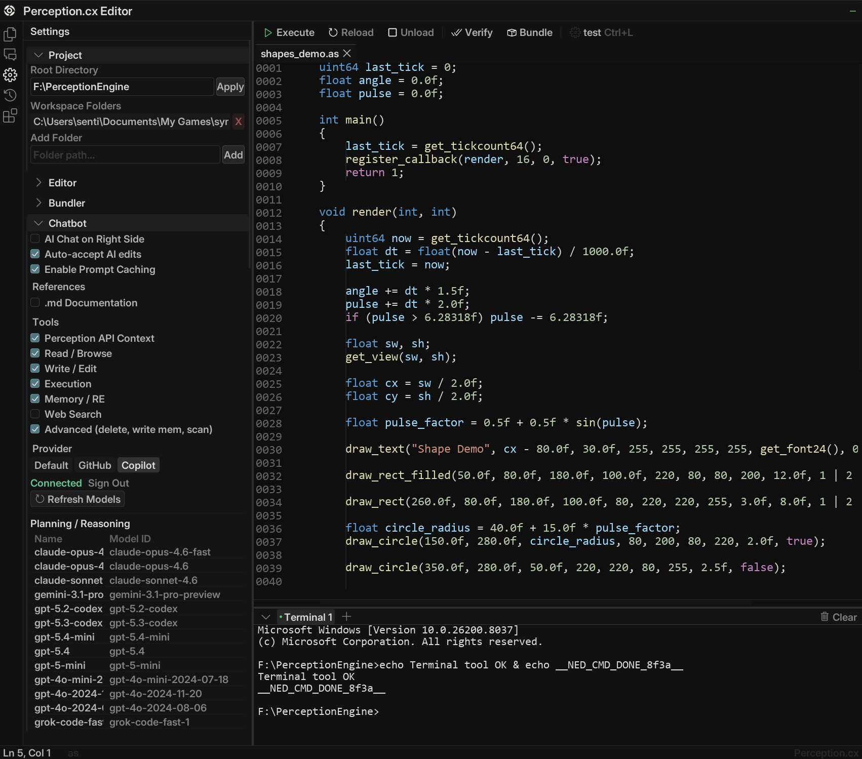The width and height of the screenshot is (862, 759).
Task: Open the extensions sidebar icon
Action: pyautogui.click(x=10, y=116)
